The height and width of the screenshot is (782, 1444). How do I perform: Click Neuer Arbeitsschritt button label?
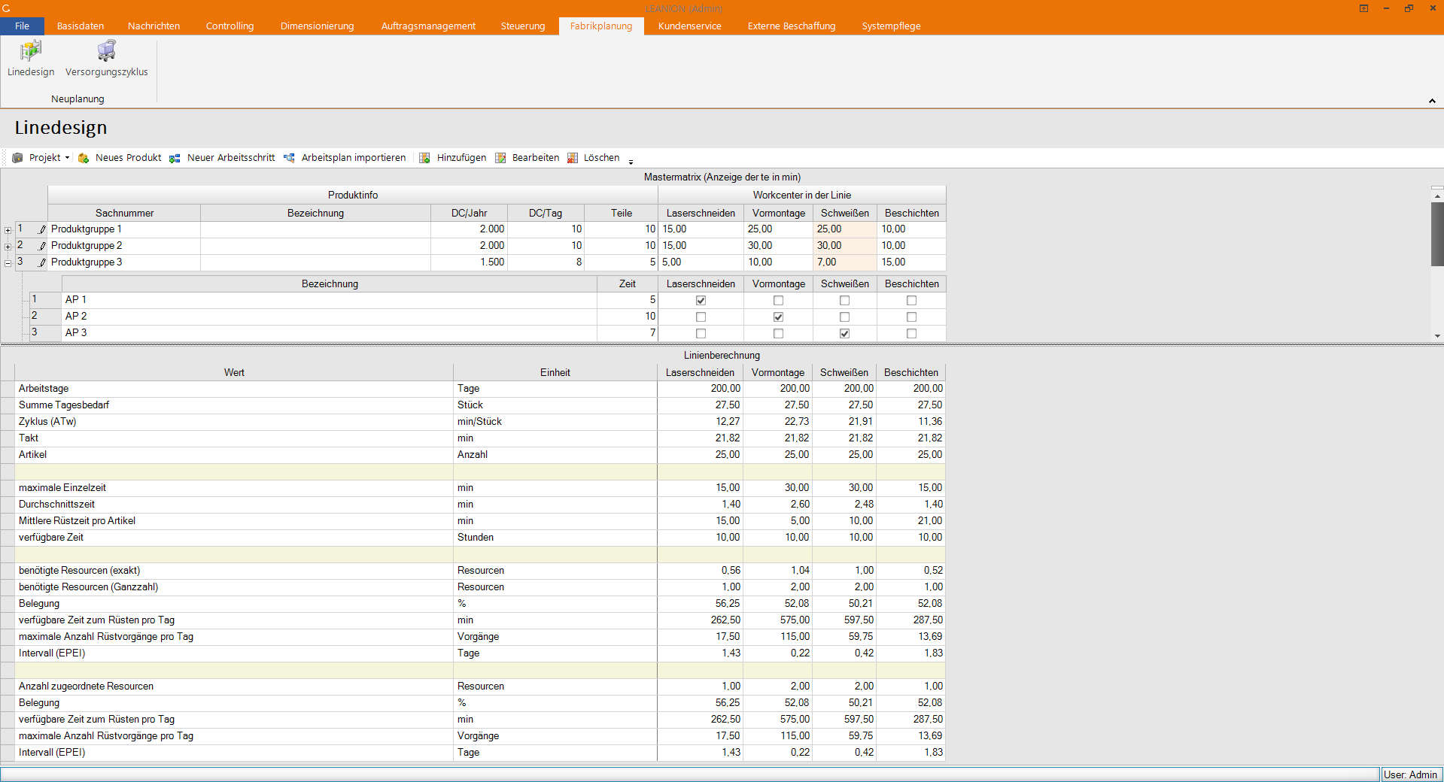pos(231,158)
